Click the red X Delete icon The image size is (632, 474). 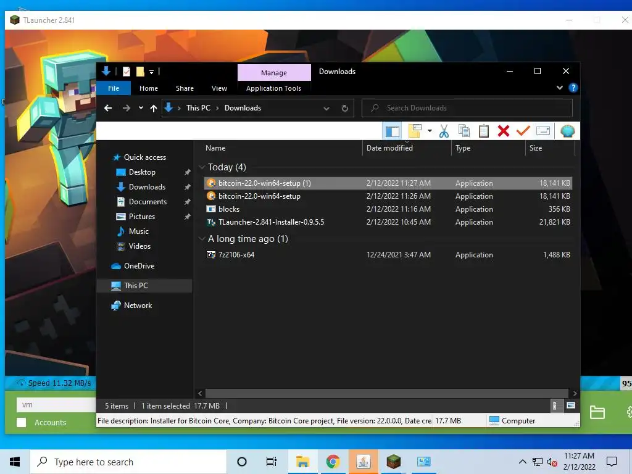click(x=504, y=131)
